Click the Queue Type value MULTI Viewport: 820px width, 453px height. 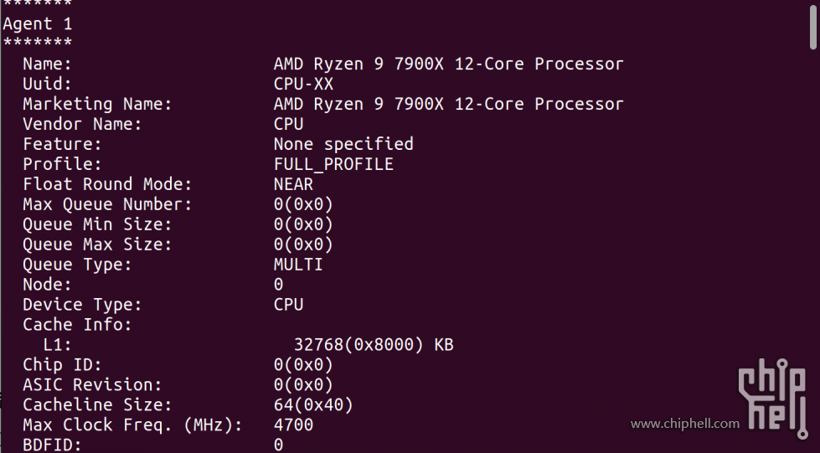click(298, 265)
